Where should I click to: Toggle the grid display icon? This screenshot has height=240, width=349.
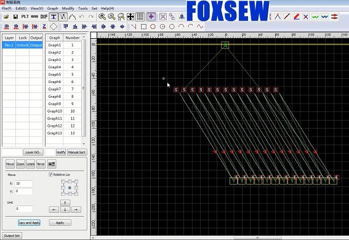(x=140, y=17)
